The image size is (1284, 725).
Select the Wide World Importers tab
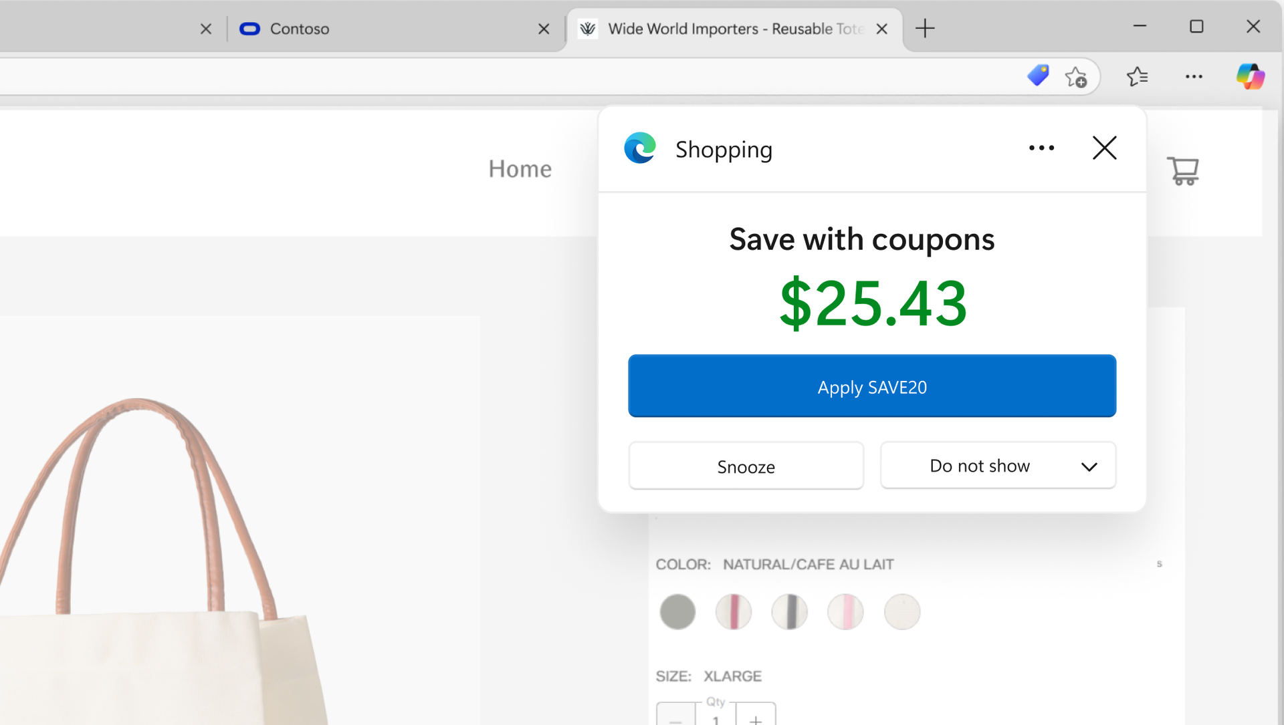click(729, 29)
